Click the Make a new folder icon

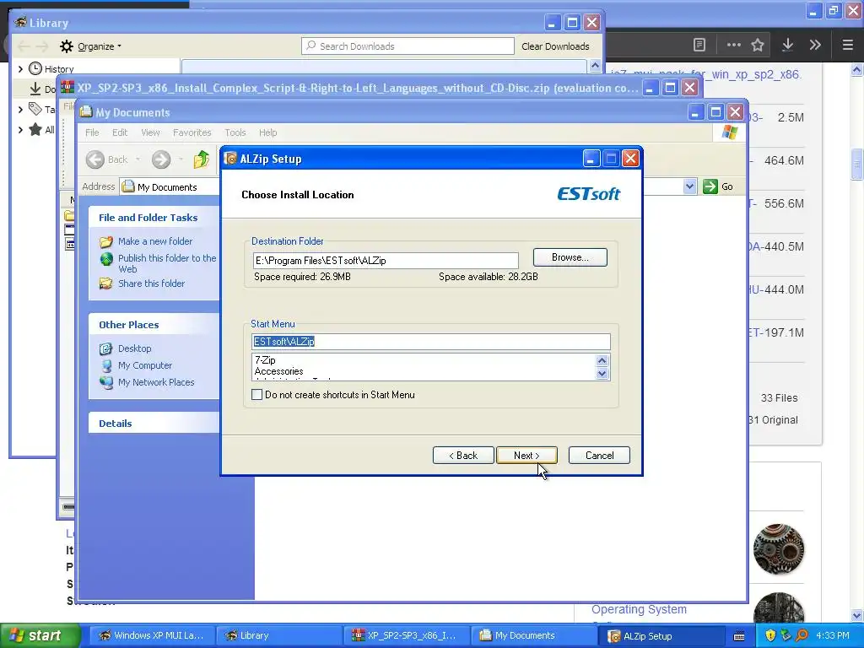(105, 241)
